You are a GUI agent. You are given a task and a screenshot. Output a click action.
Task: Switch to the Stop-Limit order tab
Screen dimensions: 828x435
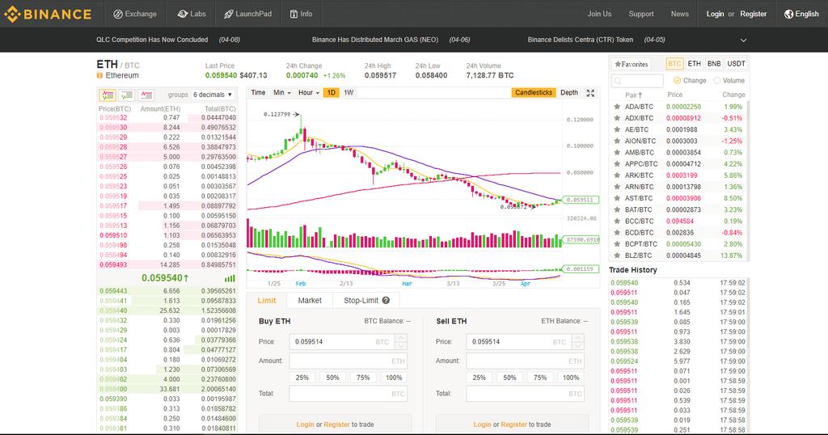tap(366, 301)
